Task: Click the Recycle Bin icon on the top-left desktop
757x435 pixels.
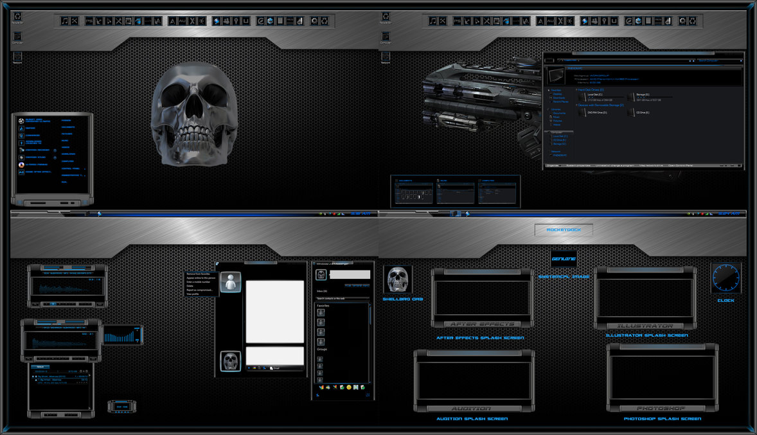Action: click(17, 15)
